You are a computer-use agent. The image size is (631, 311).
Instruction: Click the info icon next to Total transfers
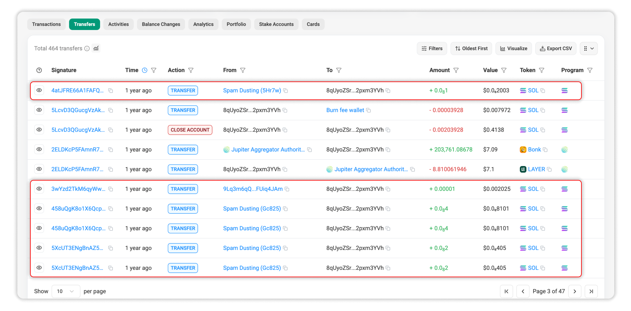(x=87, y=48)
